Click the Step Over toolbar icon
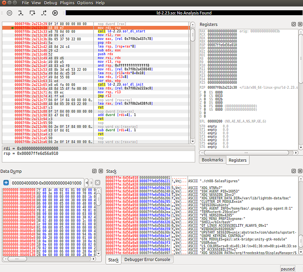The image size is (303, 272). point(32,13)
